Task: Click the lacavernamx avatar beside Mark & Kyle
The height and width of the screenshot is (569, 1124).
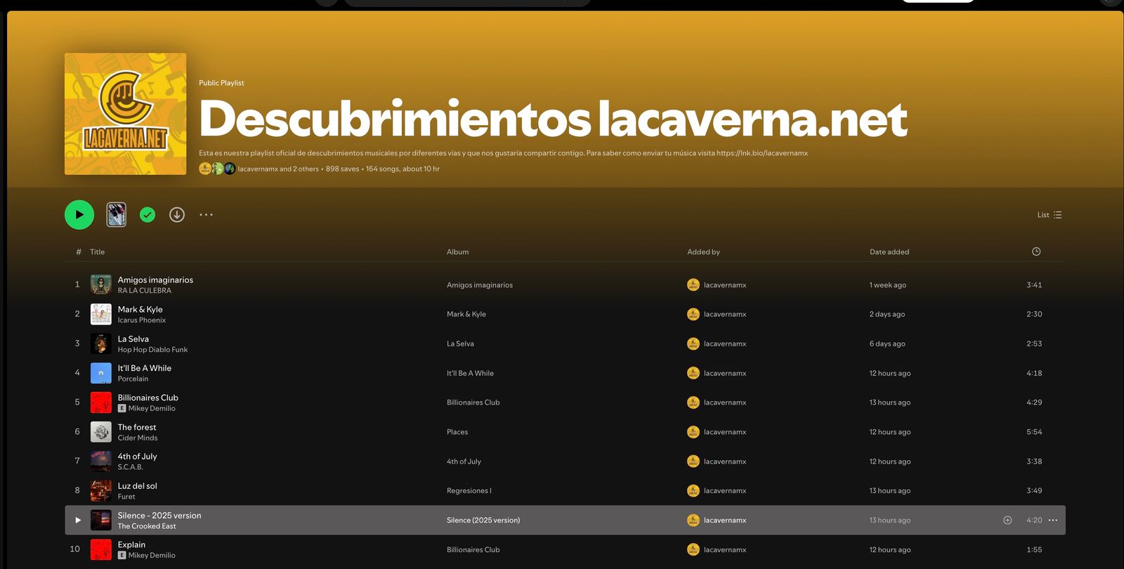Action: [x=693, y=314]
